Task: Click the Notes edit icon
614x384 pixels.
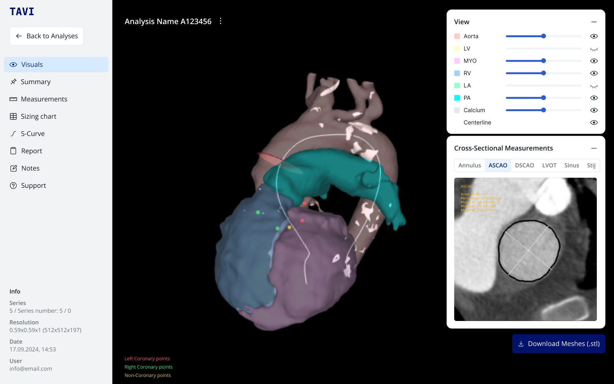Action: [13, 168]
